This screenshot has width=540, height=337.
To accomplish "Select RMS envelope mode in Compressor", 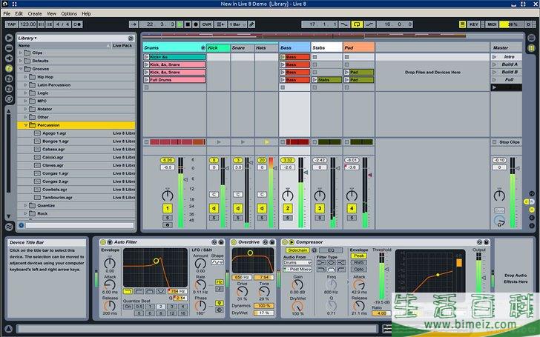I will (358, 262).
